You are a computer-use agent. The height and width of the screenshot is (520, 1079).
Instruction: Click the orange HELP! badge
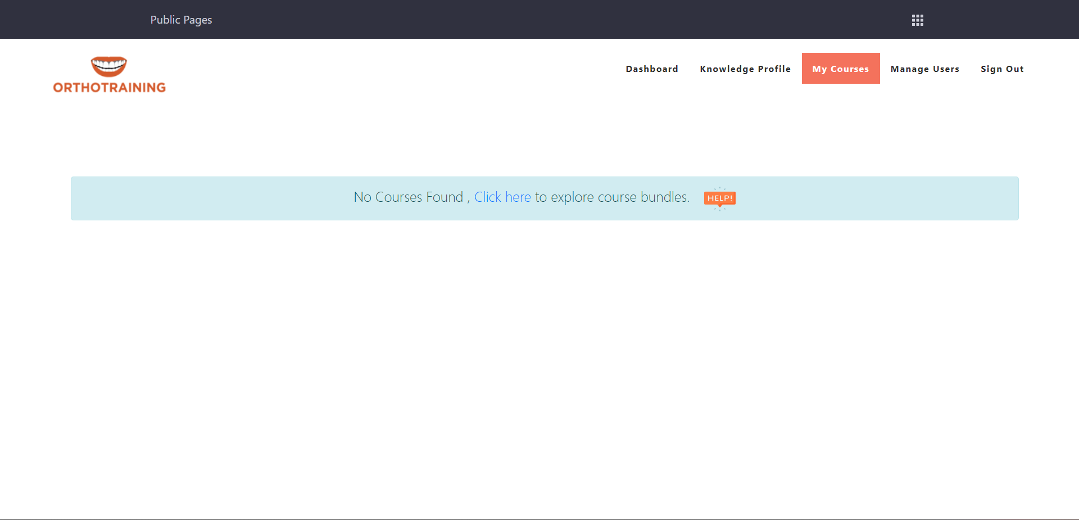pyautogui.click(x=719, y=198)
